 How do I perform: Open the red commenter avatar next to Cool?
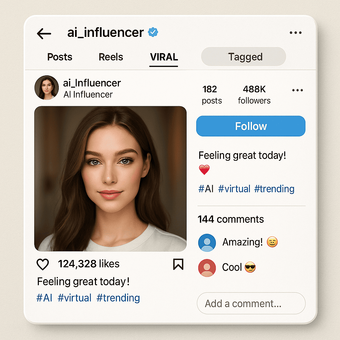(207, 268)
